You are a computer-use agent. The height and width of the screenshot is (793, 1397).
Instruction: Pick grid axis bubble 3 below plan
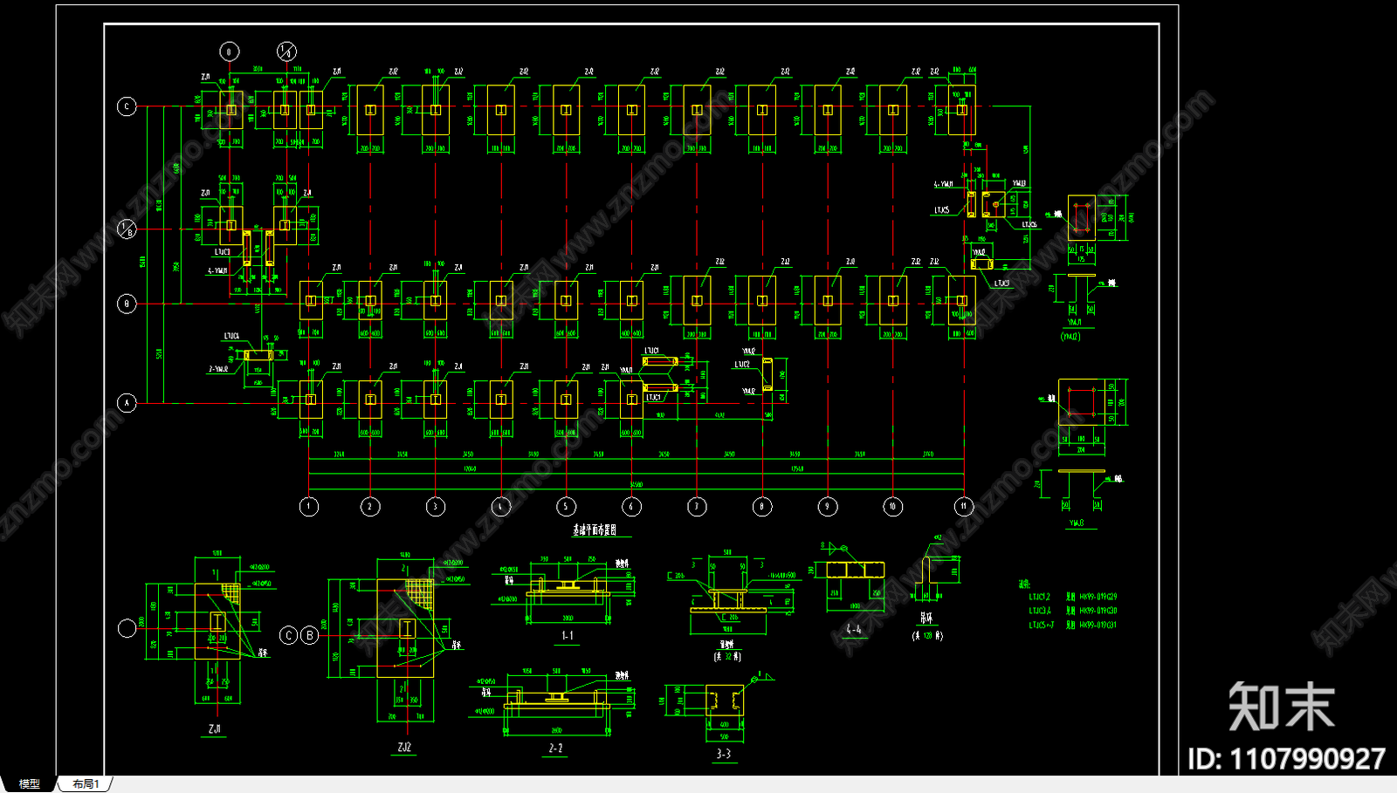(x=436, y=507)
